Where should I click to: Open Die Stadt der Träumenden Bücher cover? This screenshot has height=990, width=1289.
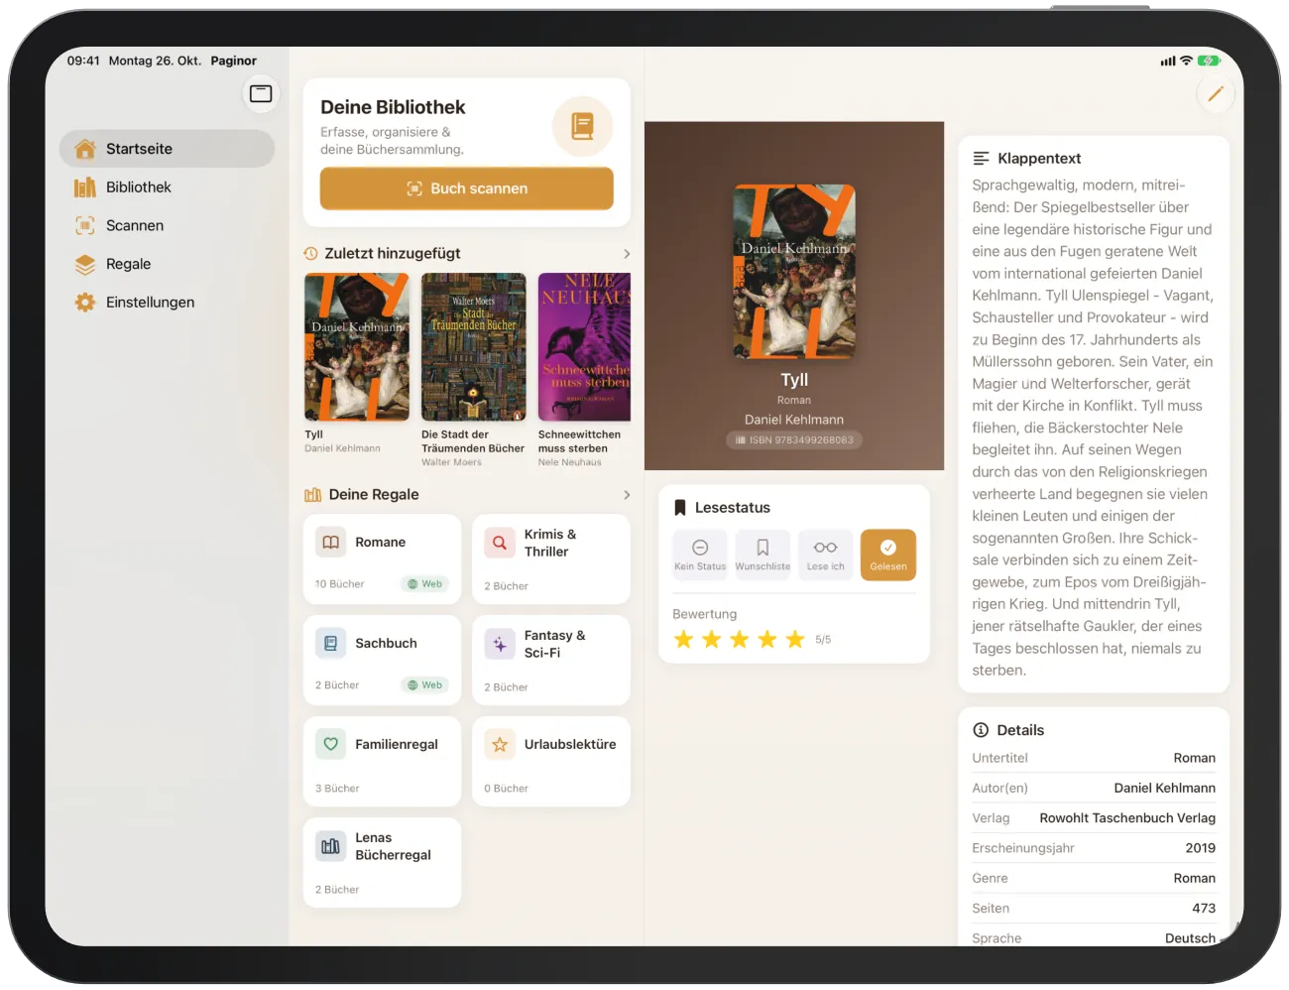[474, 347]
